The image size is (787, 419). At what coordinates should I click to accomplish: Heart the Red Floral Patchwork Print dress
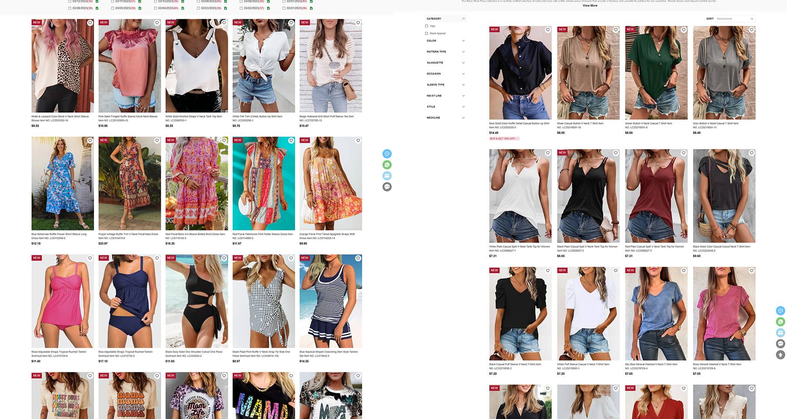coord(291,141)
